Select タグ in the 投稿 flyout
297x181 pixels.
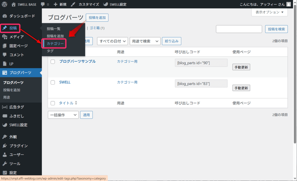coord(50,51)
